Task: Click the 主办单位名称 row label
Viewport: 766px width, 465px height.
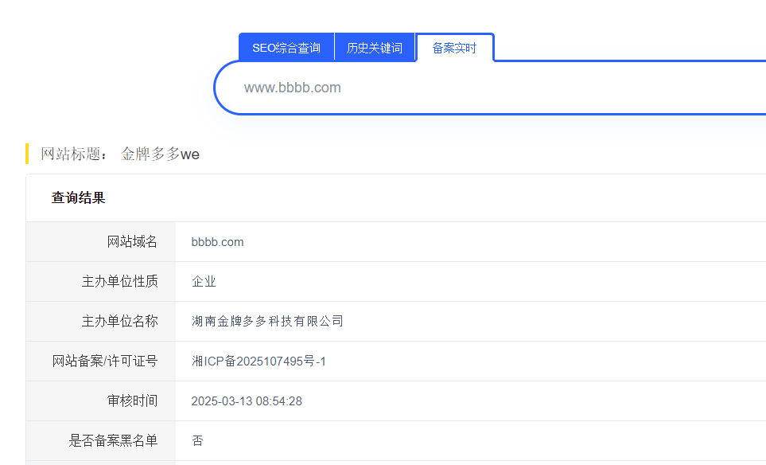Action: 119,321
